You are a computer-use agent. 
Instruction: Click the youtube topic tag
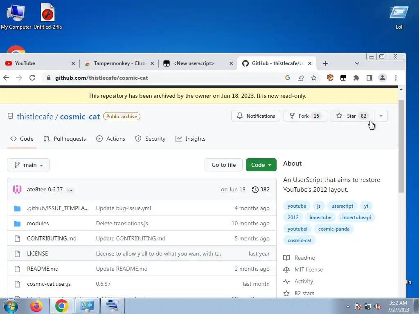pyautogui.click(x=297, y=206)
